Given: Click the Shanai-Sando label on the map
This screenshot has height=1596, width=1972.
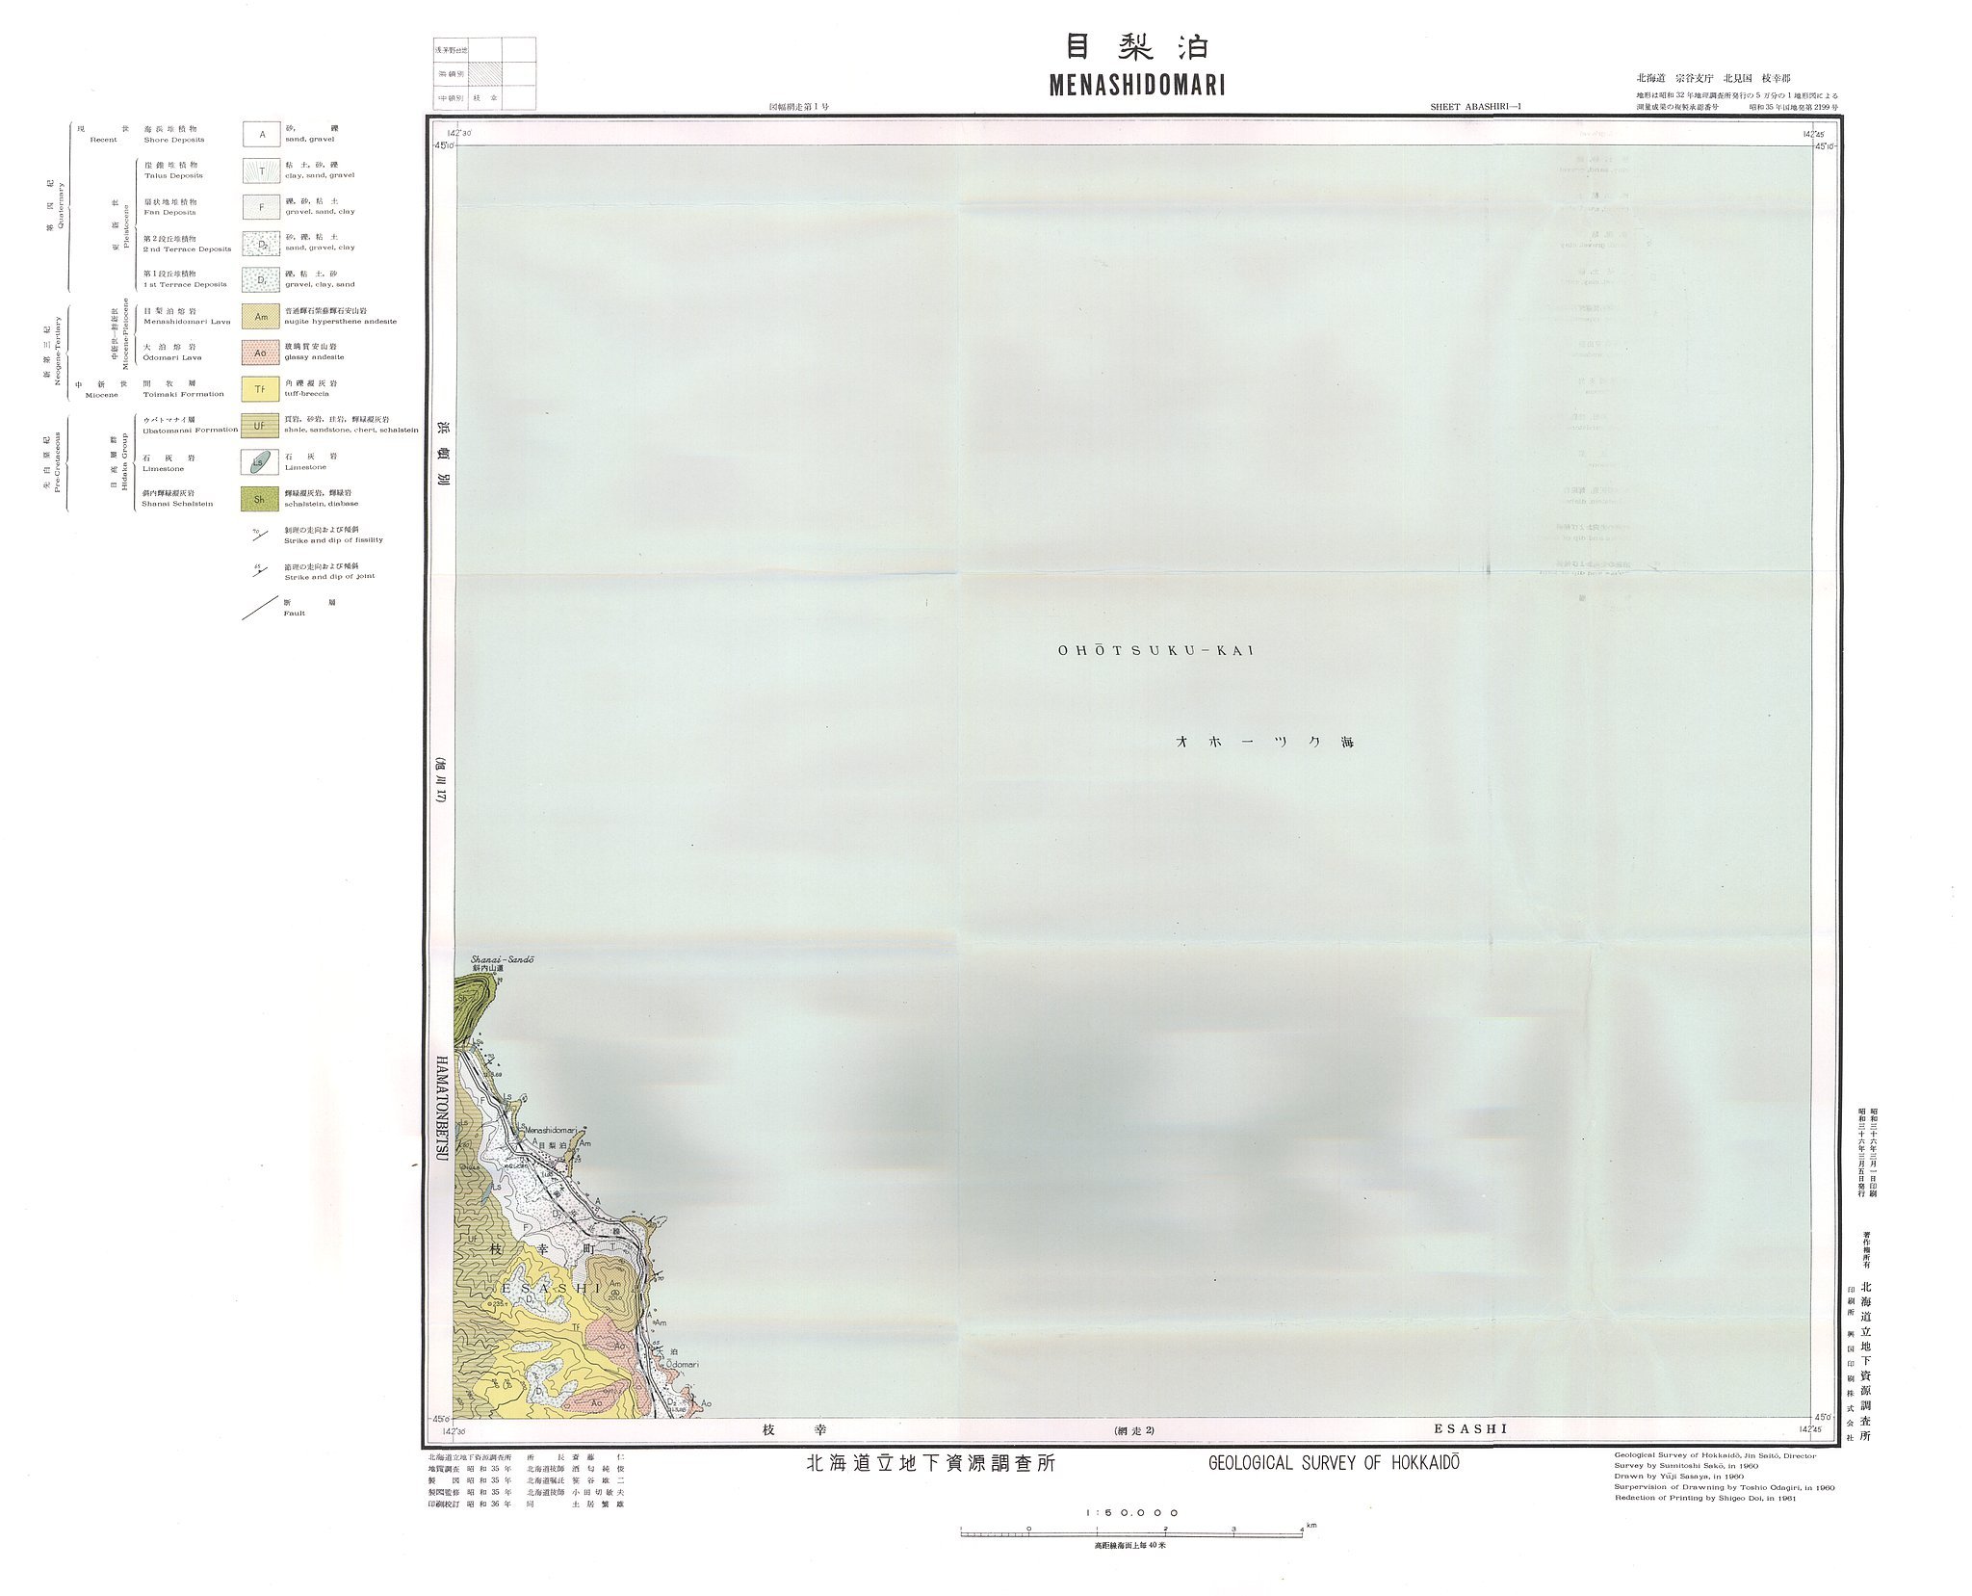Looking at the screenshot, I should (x=503, y=959).
